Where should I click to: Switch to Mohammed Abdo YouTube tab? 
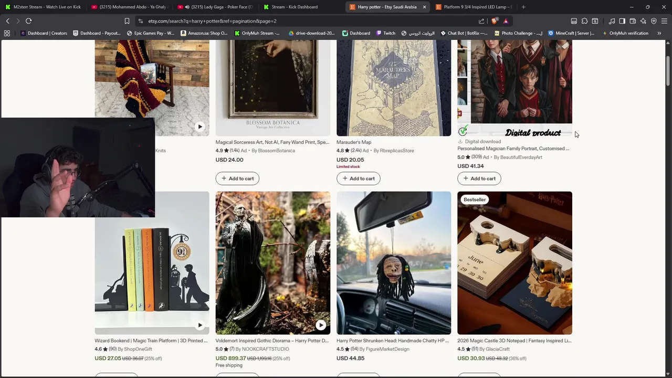pyautogui.click(x=129, y=7)
